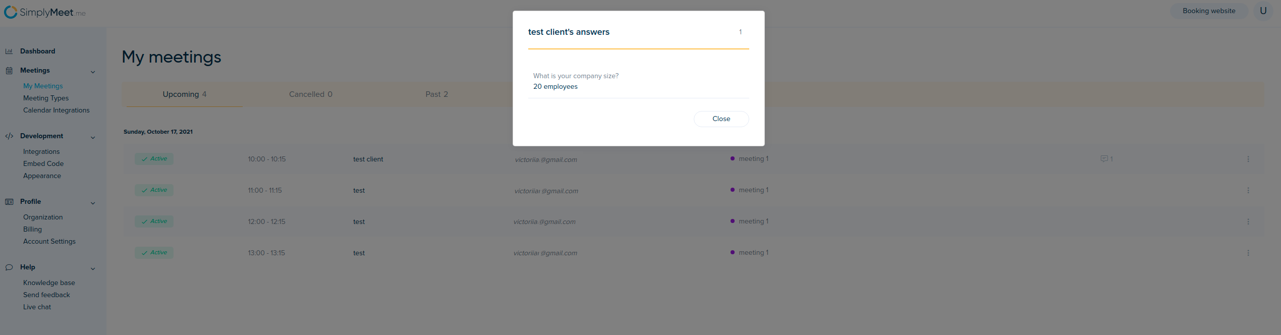1281x335 pixels.
Task: Switch to the Past tab
Action: [436, 94]
